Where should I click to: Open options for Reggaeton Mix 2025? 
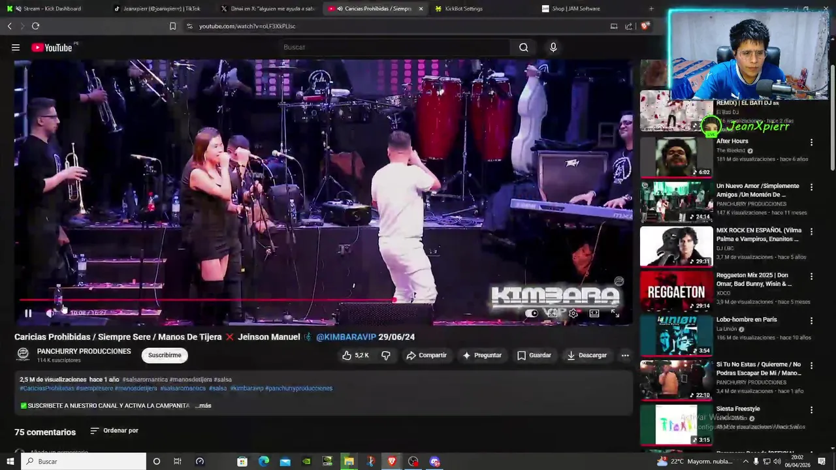coord(811,277)
